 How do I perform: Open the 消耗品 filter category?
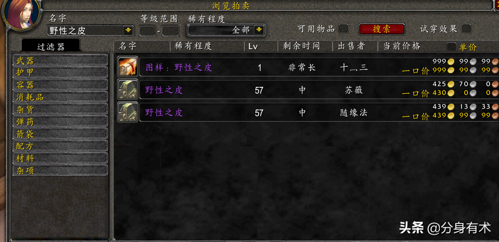[60, 97]
